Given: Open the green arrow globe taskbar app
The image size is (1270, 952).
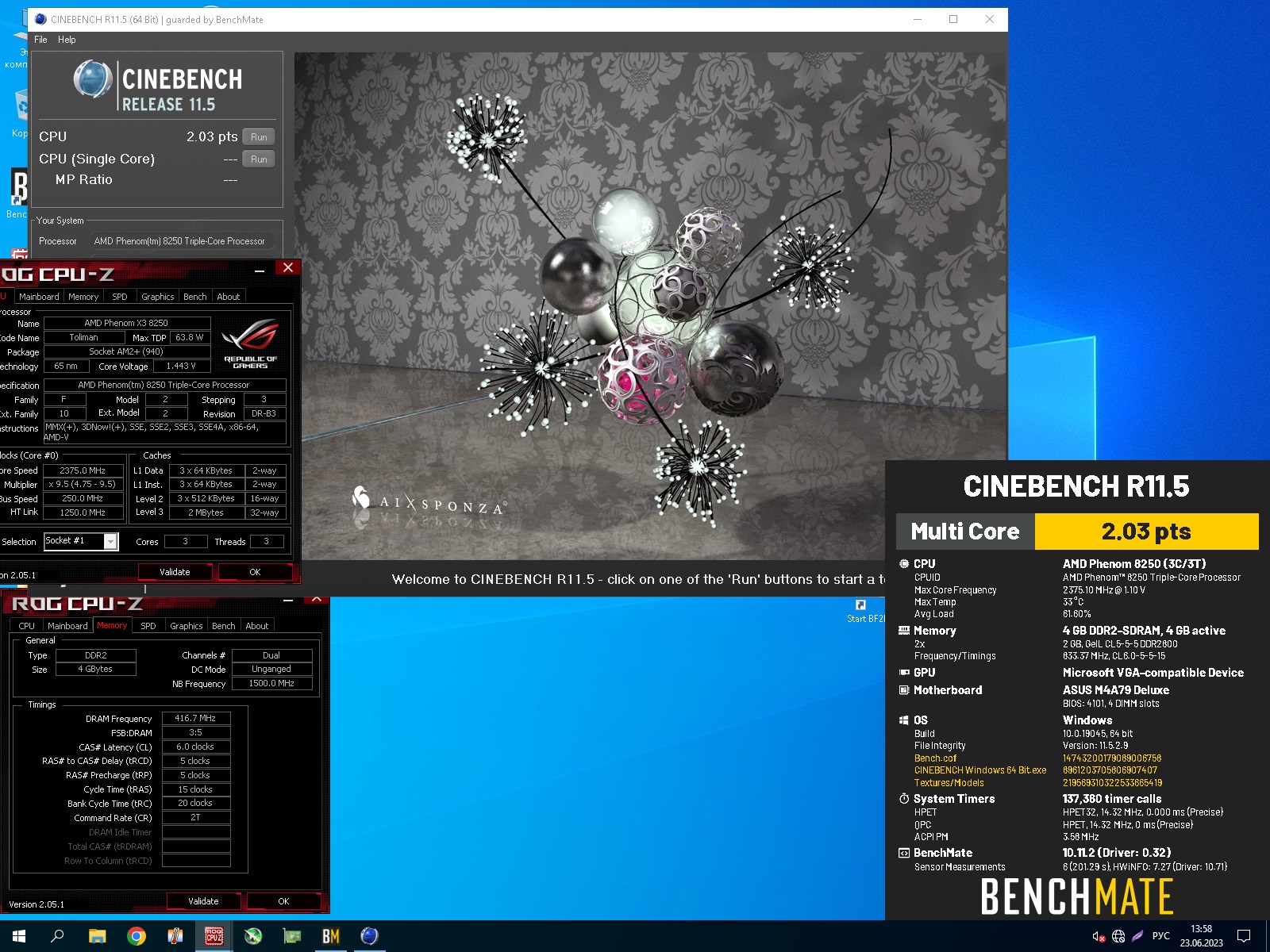Looking at the screenshot, I should (253, 936).
